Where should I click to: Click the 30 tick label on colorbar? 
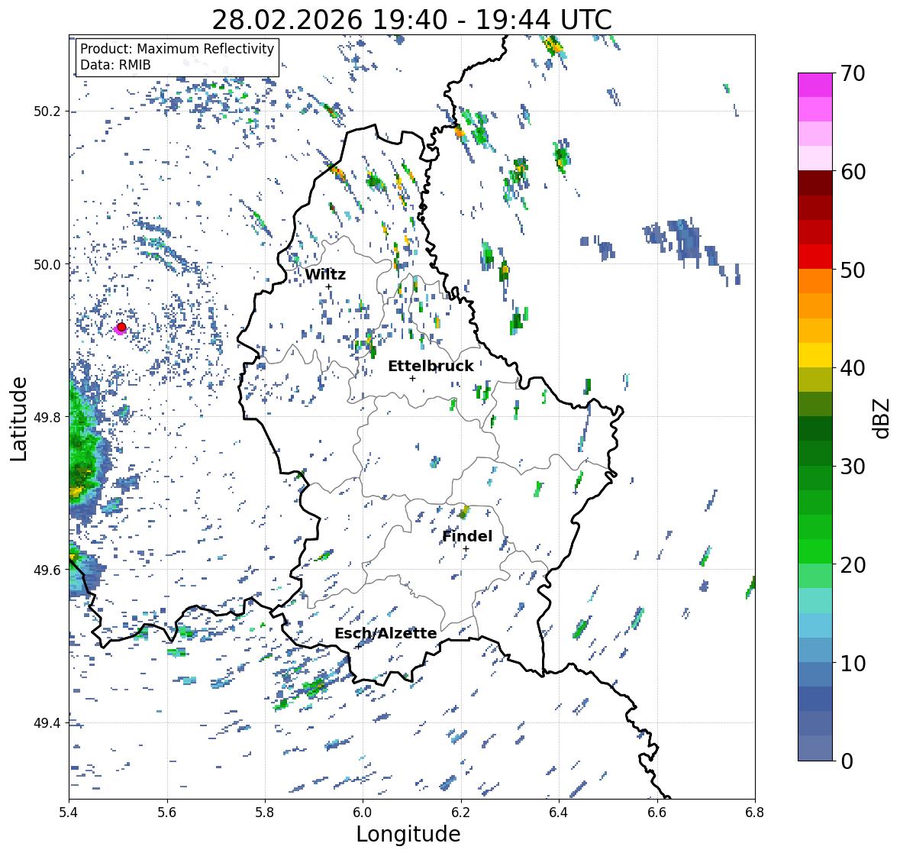pyautogui.click(x=853, y=467)
